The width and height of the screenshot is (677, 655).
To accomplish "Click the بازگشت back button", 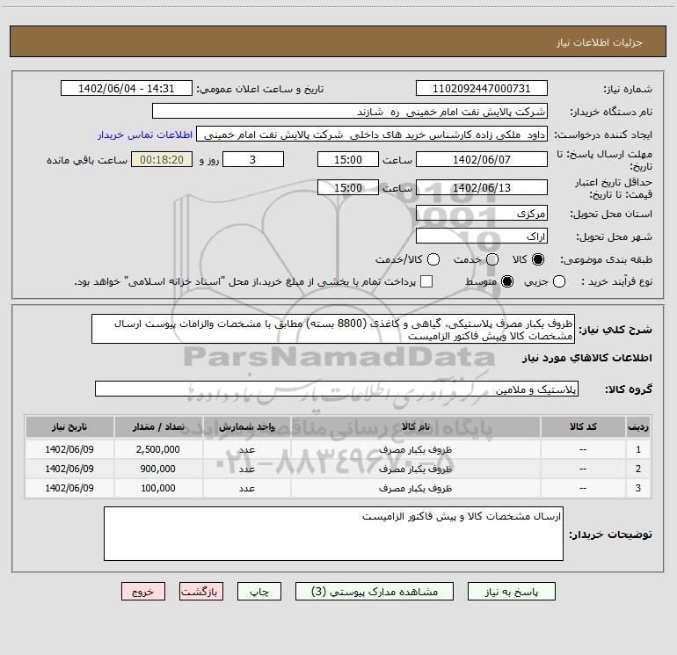I will pyautogui.click(x=201, y=592).
